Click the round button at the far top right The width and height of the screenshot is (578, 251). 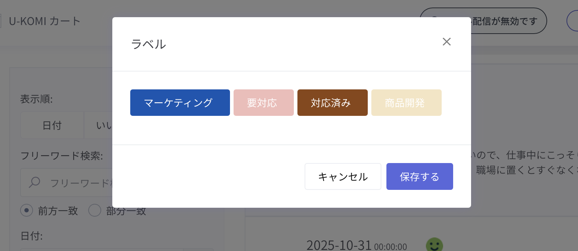point(573,21)
